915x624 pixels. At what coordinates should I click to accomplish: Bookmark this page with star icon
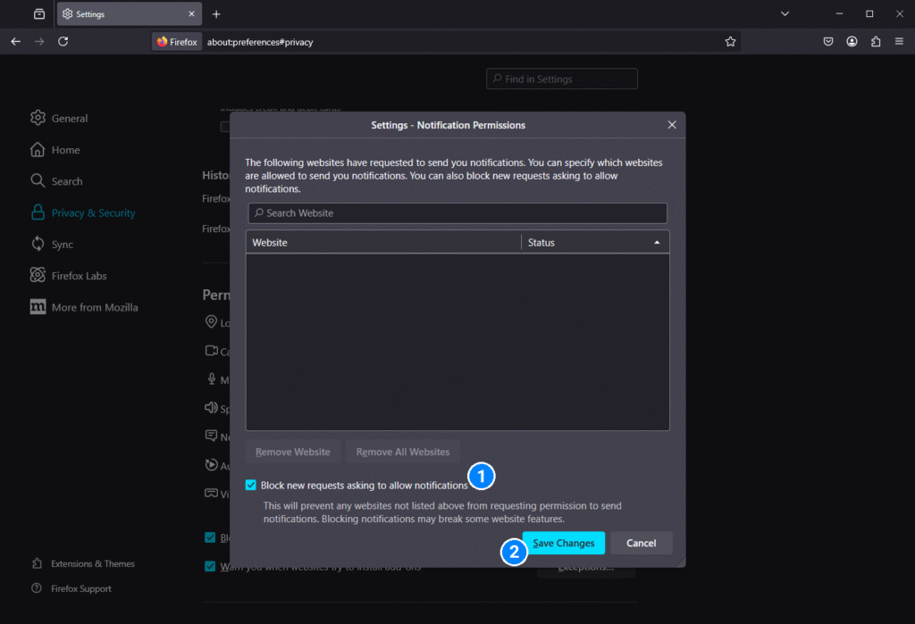point(730,42)
